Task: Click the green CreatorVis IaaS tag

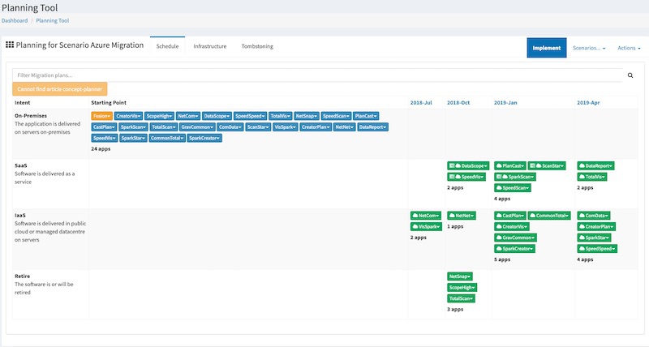Action: 512,227
